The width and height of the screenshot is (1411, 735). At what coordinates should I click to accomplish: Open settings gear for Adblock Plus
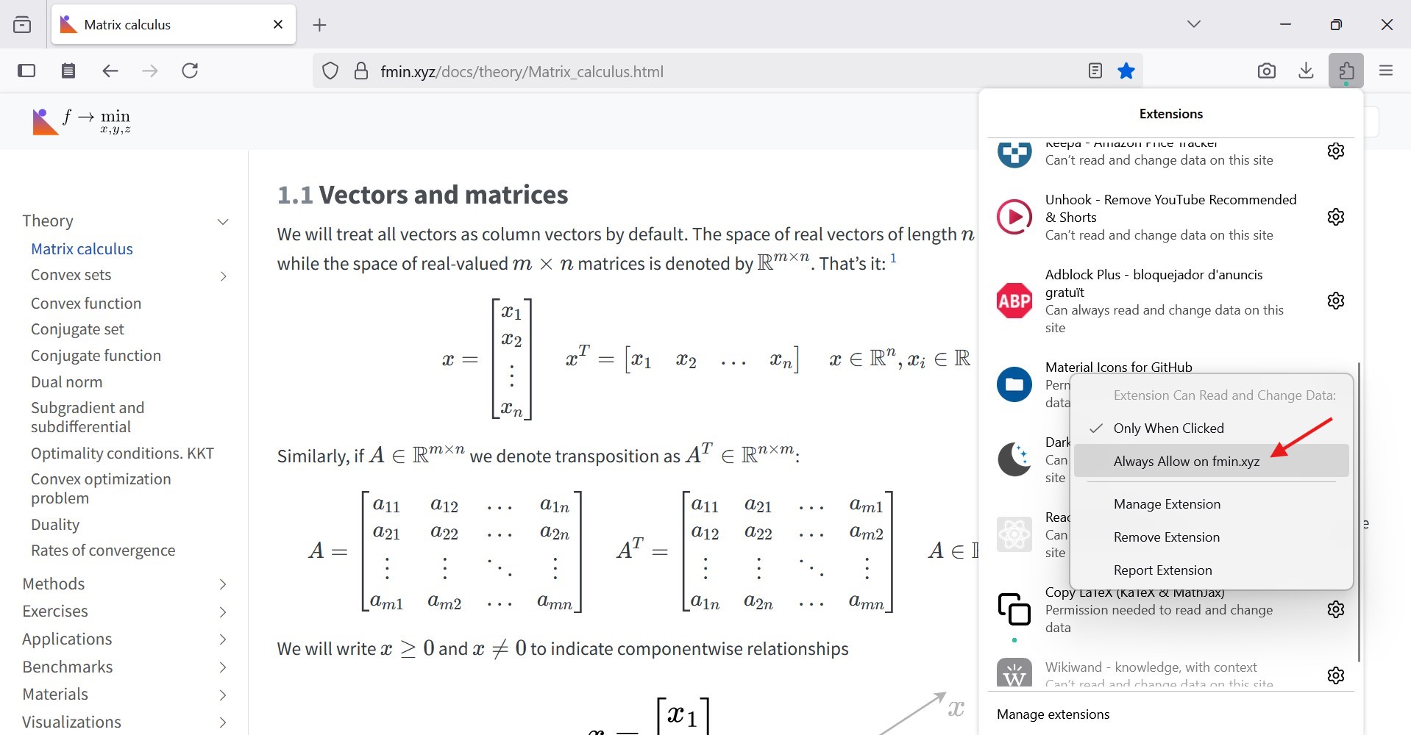(x=1335, y=301)
